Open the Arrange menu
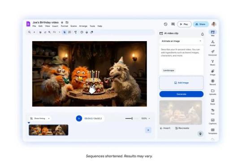Viewport: 242px width, 161px height. point(83,26)
